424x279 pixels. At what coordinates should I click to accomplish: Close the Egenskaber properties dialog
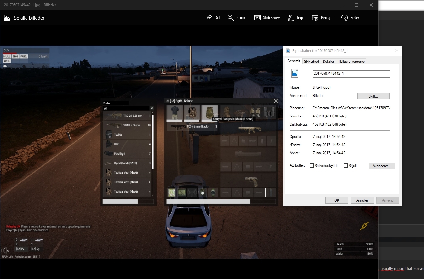point(397,50)
